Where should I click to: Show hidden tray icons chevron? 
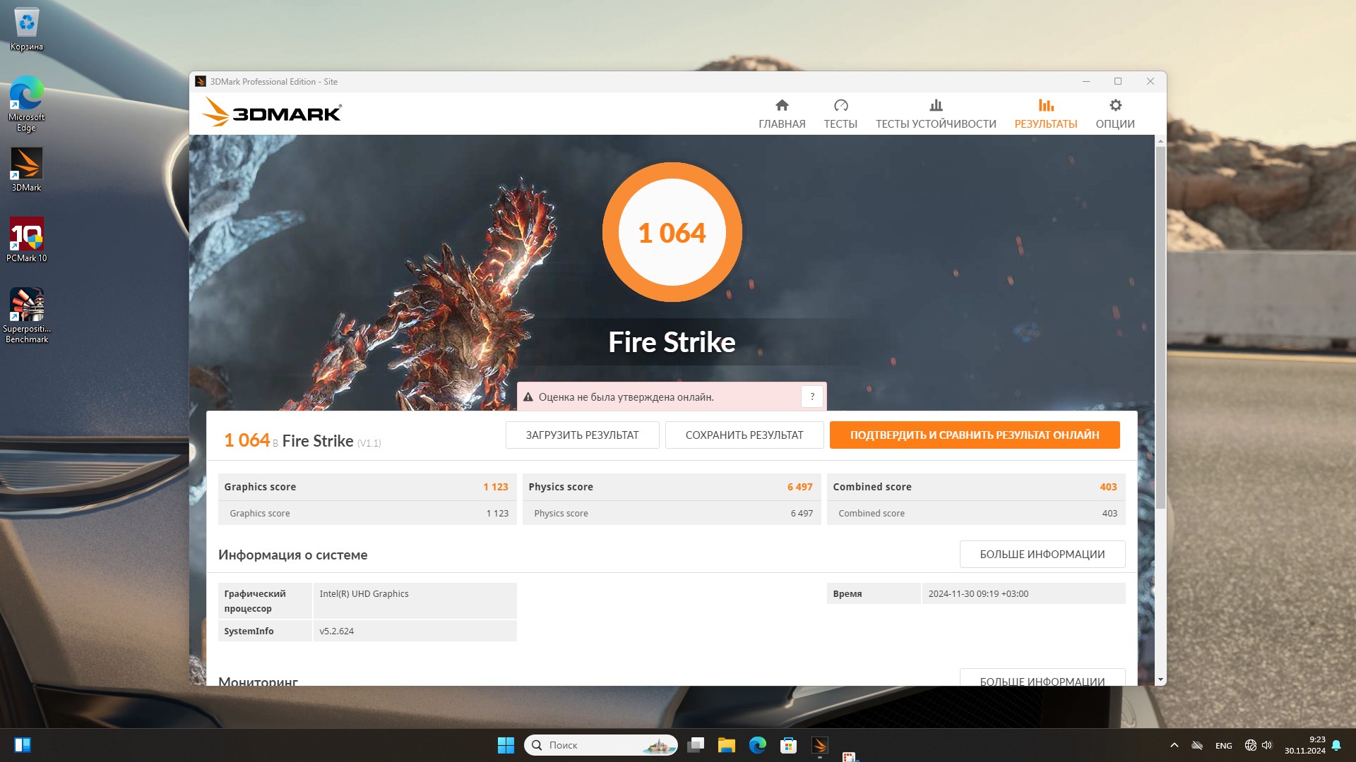point(1174,745)
